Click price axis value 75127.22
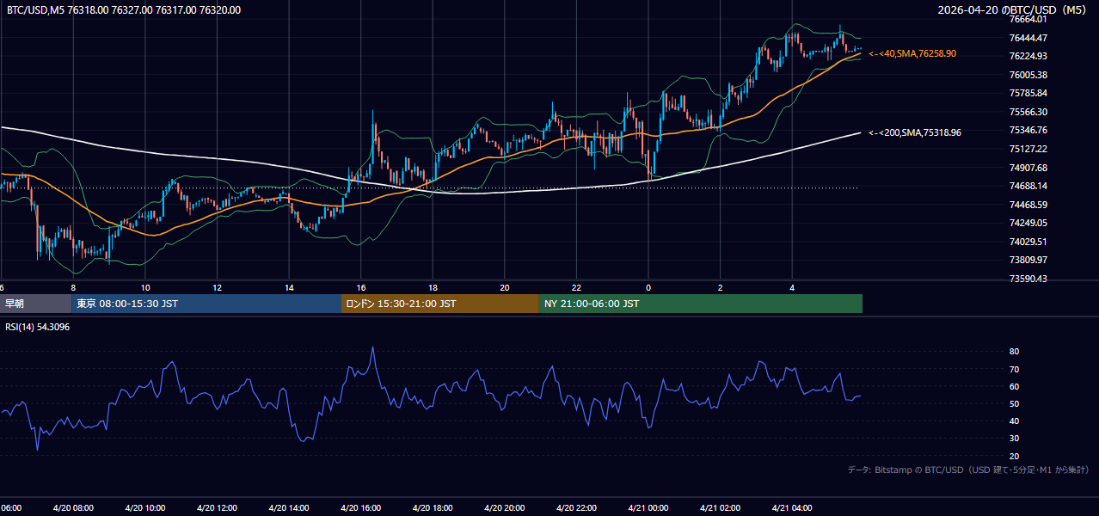This screenshot has height=516, width=1099. click(x=1028, y=149)
